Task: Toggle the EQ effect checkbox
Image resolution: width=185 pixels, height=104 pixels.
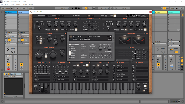Action: click(70, 52)
